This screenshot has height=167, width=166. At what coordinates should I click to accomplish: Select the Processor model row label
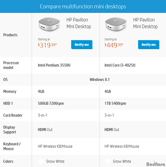click(x=11, y=65)
